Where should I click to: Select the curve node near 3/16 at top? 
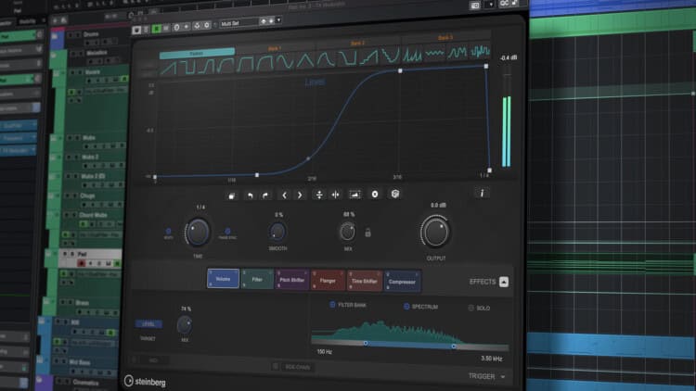coord(400,71)
